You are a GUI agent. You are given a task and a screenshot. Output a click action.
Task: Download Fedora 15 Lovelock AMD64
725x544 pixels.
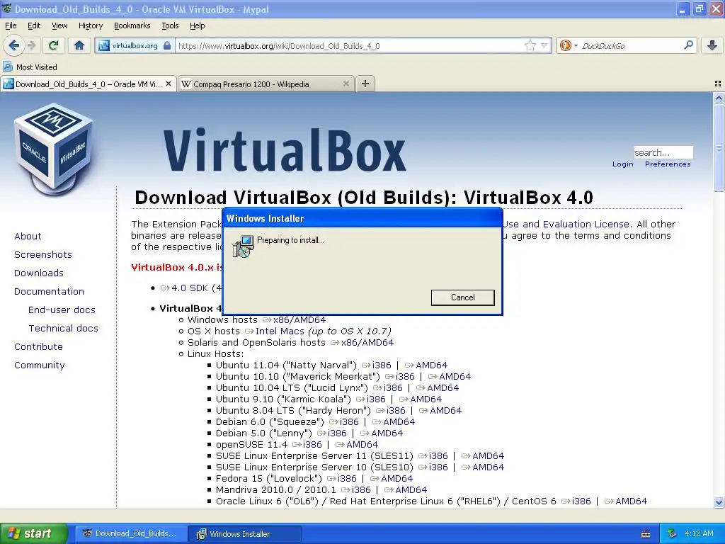tap(391, 479)
